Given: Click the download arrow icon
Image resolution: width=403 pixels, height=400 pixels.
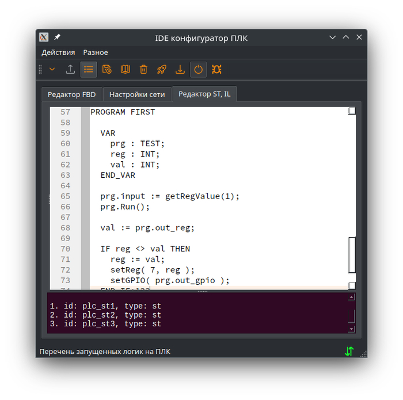Looking at the screenshot, I should point(180,70).
